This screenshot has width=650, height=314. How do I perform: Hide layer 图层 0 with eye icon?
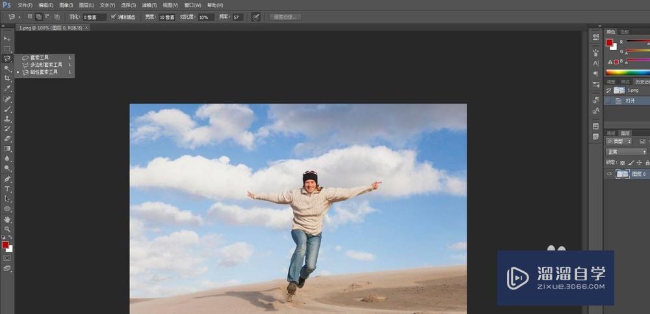[x=610, y=174]
